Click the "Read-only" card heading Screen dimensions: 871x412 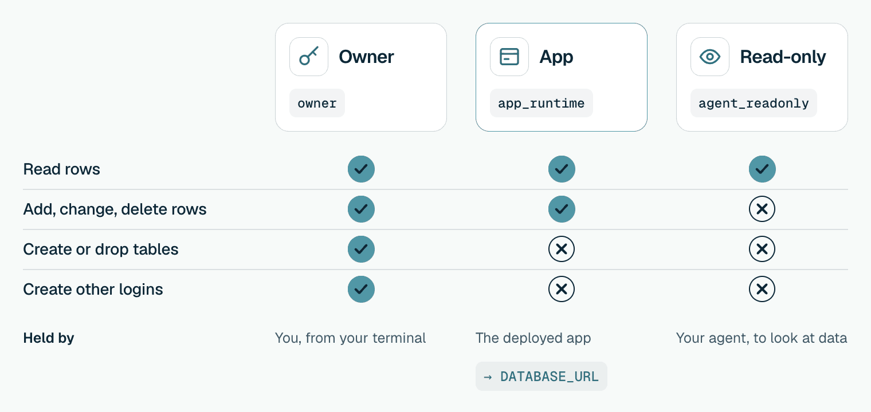pyautogui.click(x=783, y=57)
